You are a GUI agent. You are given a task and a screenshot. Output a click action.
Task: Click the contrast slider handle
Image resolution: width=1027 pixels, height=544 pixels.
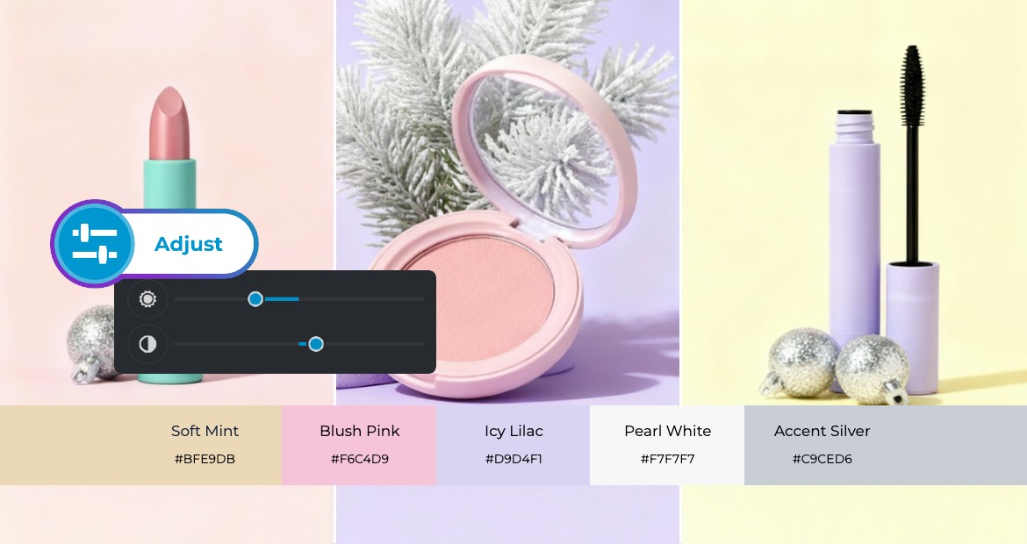316,344
